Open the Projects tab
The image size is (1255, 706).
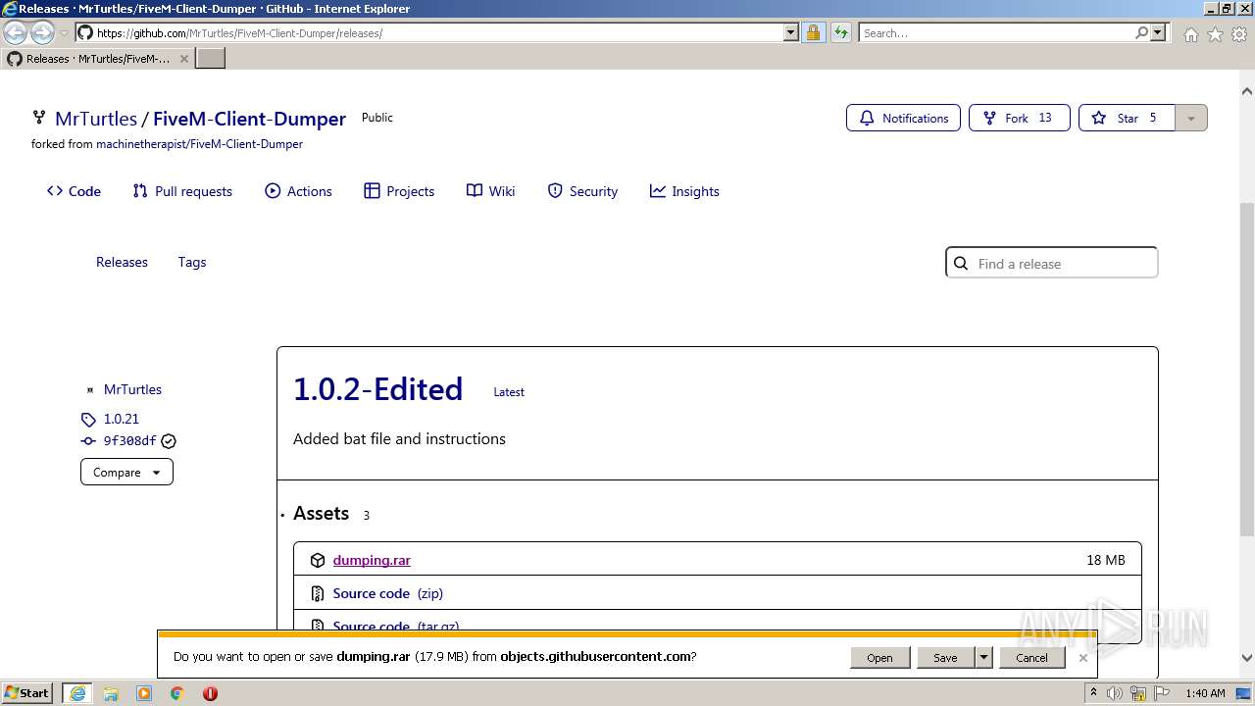tap(399, 191)
